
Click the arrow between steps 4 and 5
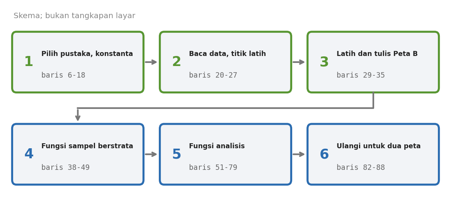click(151, 154)
